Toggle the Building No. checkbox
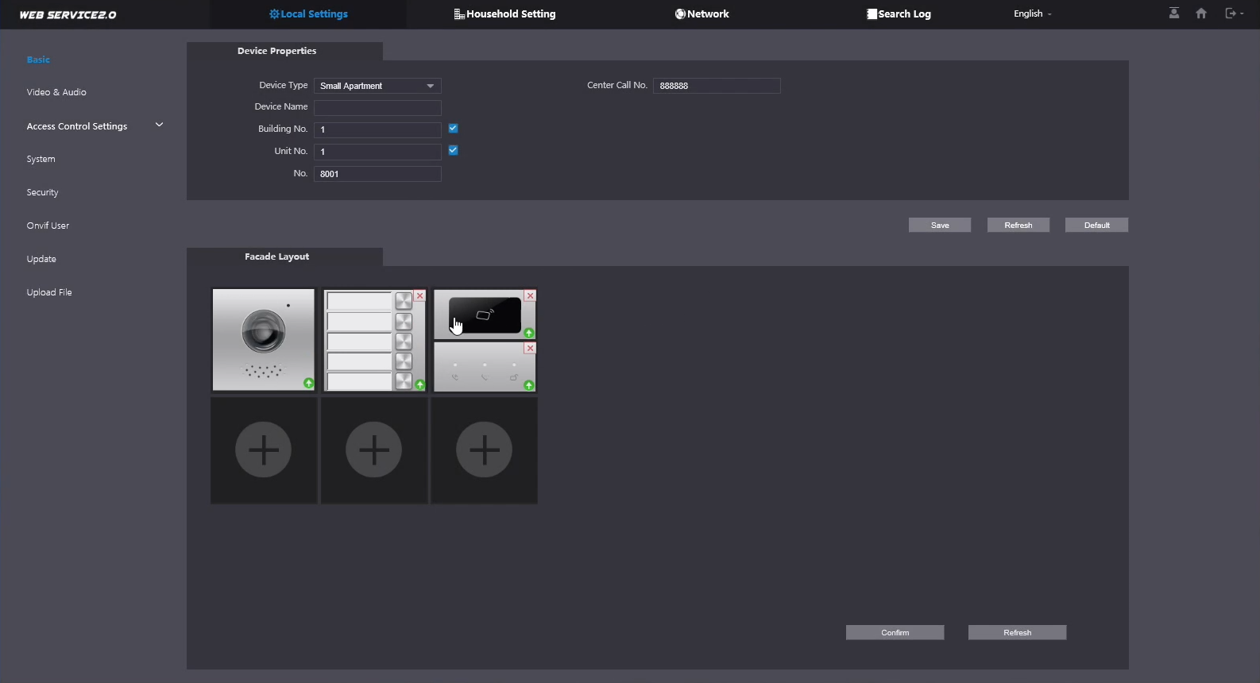 453,129
